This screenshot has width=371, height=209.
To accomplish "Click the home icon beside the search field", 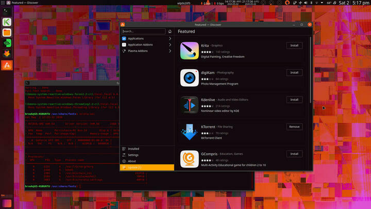I will [x=170, y=31].
